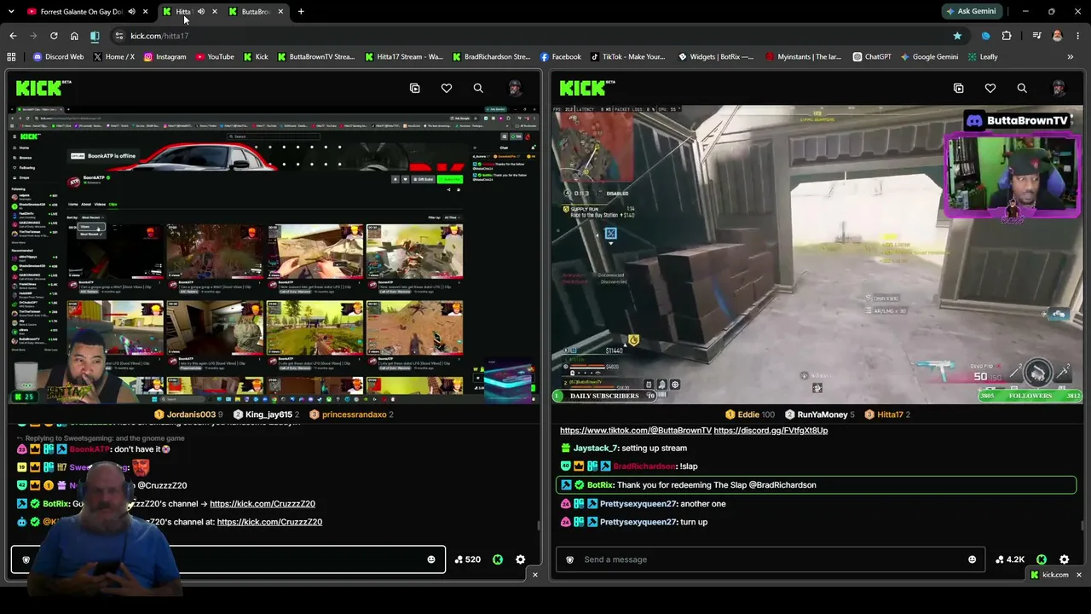Search Kick in the left pane
1091x614 pixels.
coord(478,88)
